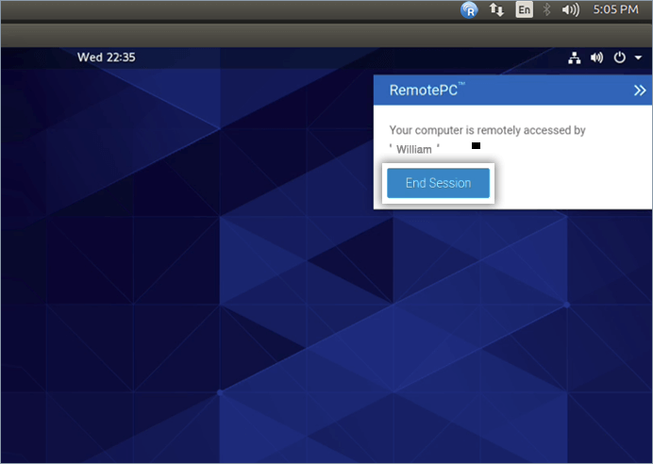Click the blue RemotePC panel header bar
This screenshot has width=653, height=464.
pyautogui.click(x=547, y=91)
